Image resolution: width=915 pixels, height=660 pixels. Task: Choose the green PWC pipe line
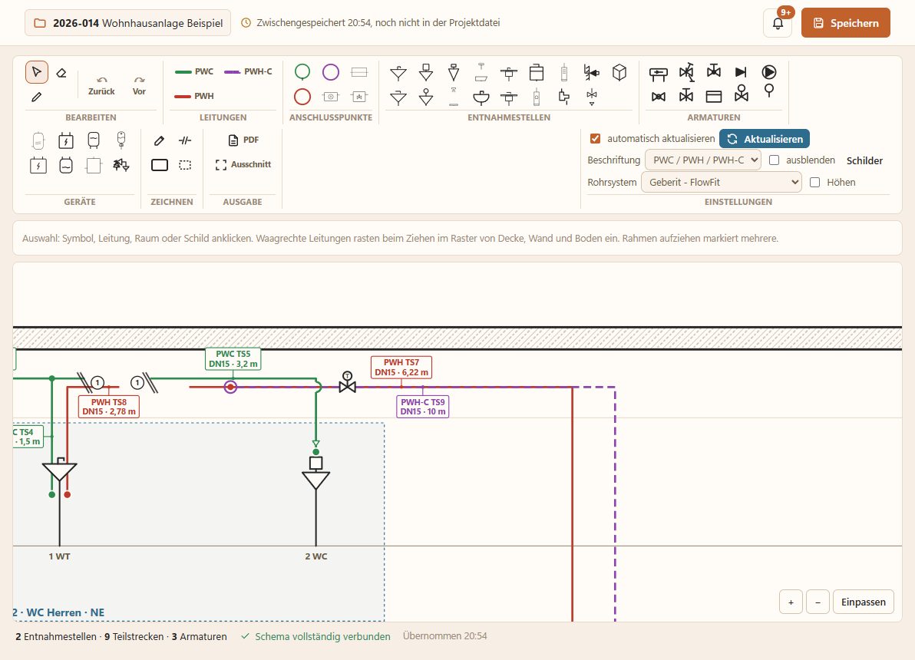point(194,72)
